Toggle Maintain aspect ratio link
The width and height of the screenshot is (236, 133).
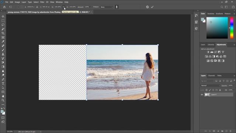[64, 7]
